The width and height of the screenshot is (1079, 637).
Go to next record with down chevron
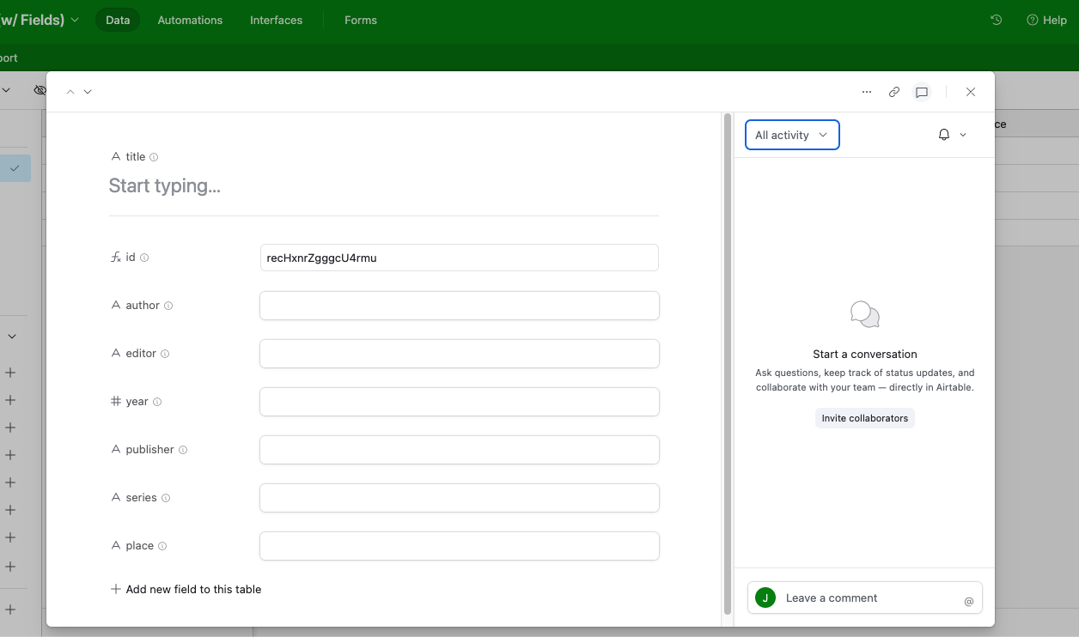click(88, 92)
